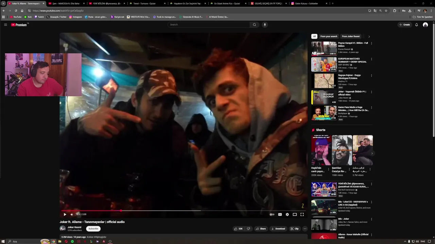
Task: Switch to theater mode
Action: click(295, 215)
